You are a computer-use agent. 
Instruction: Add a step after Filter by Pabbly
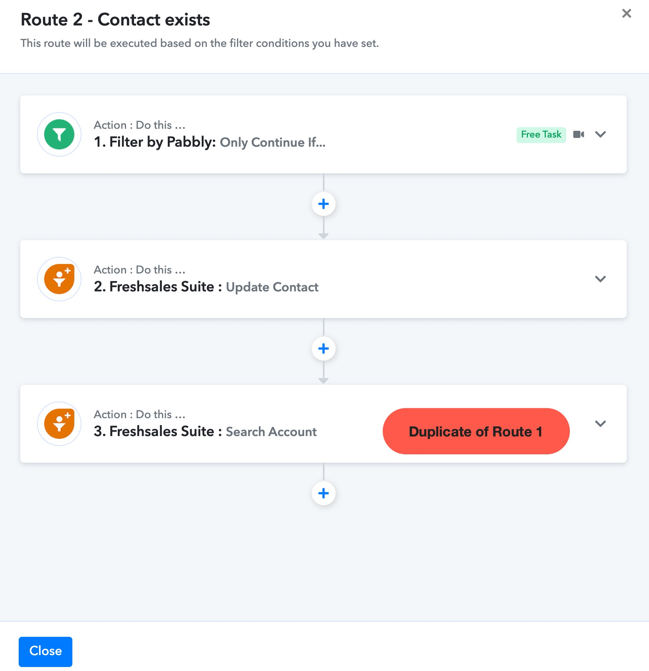[324, 204]
